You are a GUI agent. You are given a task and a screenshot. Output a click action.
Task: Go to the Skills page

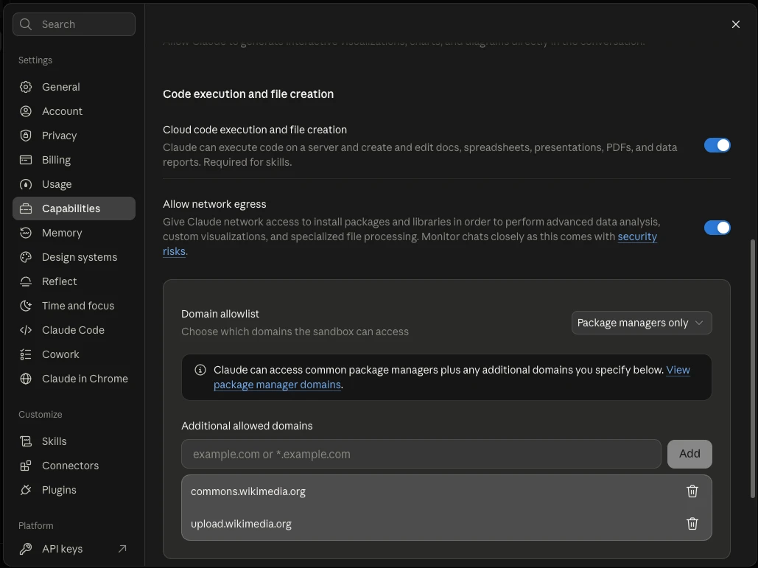tap(74, 441)
